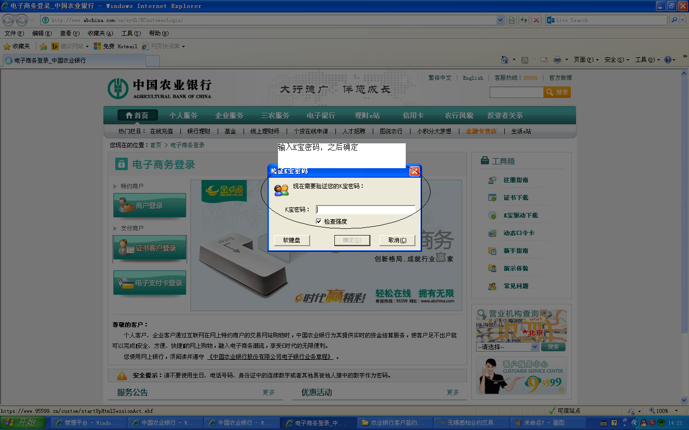Image resolution: width=689 pixels, height=430 pixels.
Task: Open the 电子银行业务章程 link
Action: point(270,357)
